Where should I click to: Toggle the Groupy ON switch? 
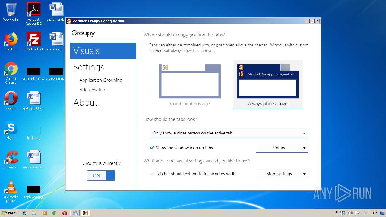click(x=101, y=175)
